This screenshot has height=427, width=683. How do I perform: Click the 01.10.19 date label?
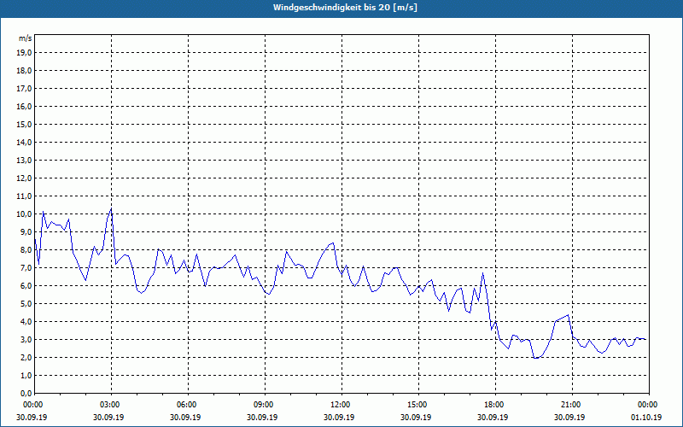(x=646, y=418)
